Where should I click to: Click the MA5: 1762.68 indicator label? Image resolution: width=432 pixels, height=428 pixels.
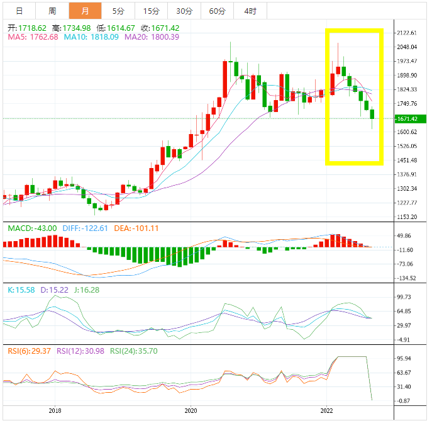coord(32,37)
